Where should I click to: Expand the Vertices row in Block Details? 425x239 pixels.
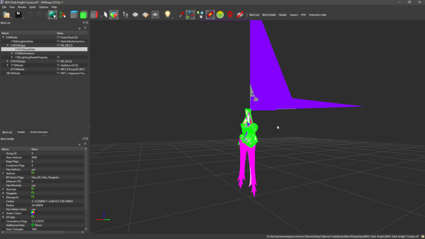tap(3, 173)
